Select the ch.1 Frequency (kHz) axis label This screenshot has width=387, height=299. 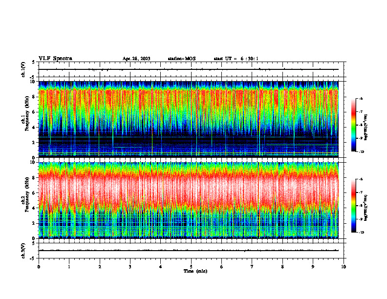[x=25, y=114]
